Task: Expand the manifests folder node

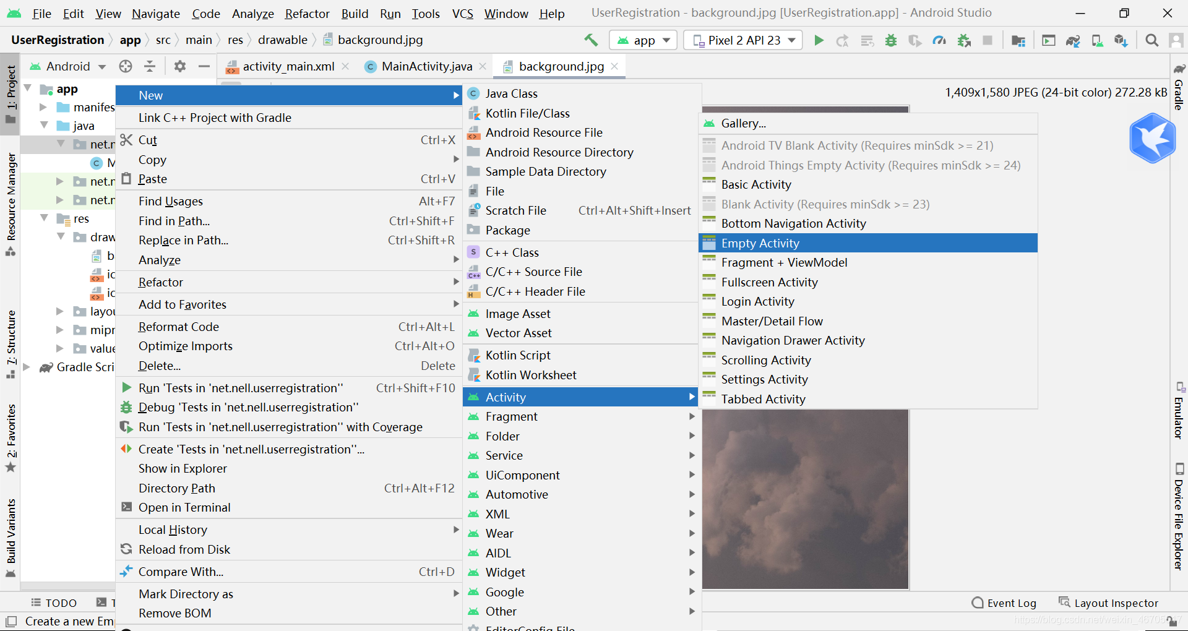Action: coord(43,107)
